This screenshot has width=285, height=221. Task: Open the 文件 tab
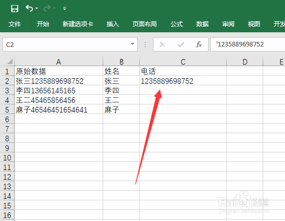point(15,24)
